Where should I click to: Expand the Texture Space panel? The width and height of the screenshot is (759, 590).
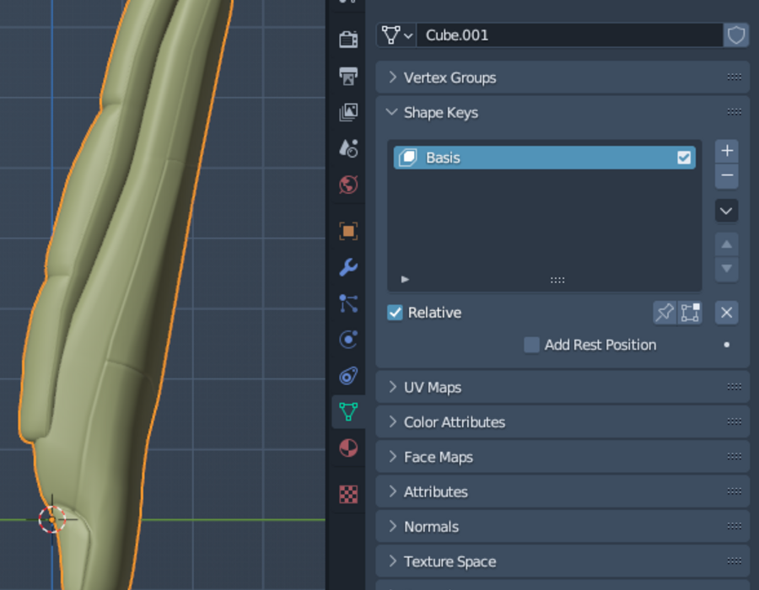[x=563, y=561]
